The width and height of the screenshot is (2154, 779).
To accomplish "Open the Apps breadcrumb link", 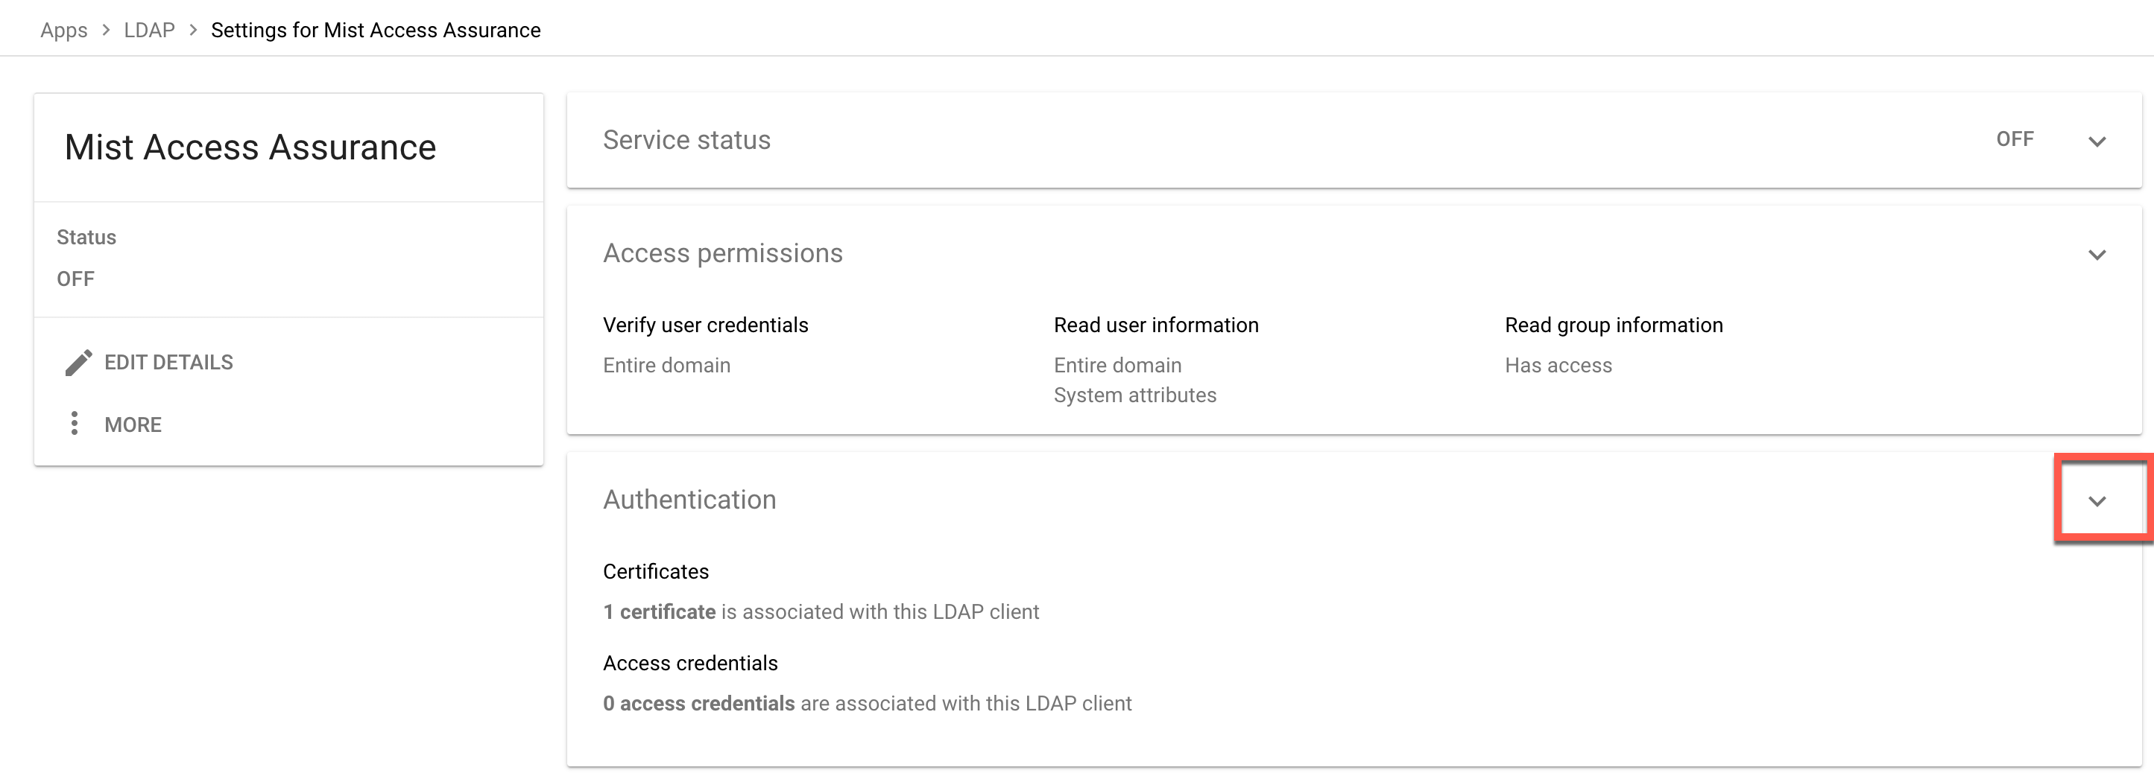I will (x=63, y=30).
